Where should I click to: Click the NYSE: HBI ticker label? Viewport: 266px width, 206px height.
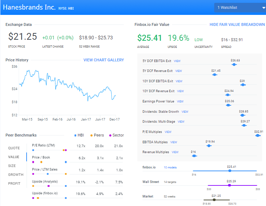click(66, 8)
